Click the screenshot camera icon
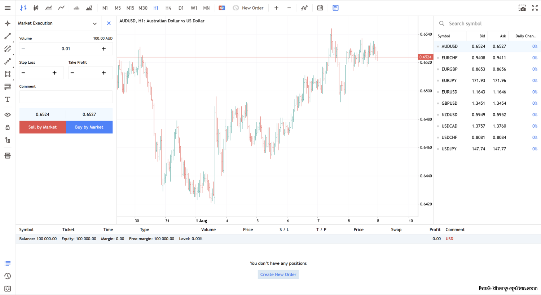The width and height of the screenshot is (541, 295). (x=522, y=8)
